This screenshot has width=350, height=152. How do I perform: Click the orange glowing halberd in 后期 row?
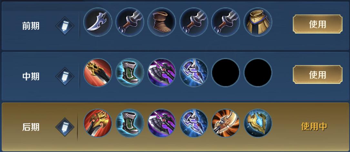226,123
